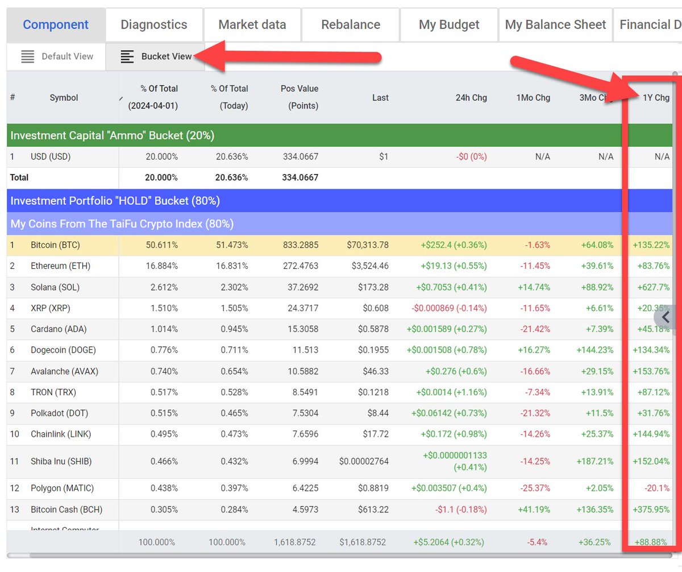The image size is (682, 572).
Task: Open the My Budget tab
Action: (x=449, y=25)
